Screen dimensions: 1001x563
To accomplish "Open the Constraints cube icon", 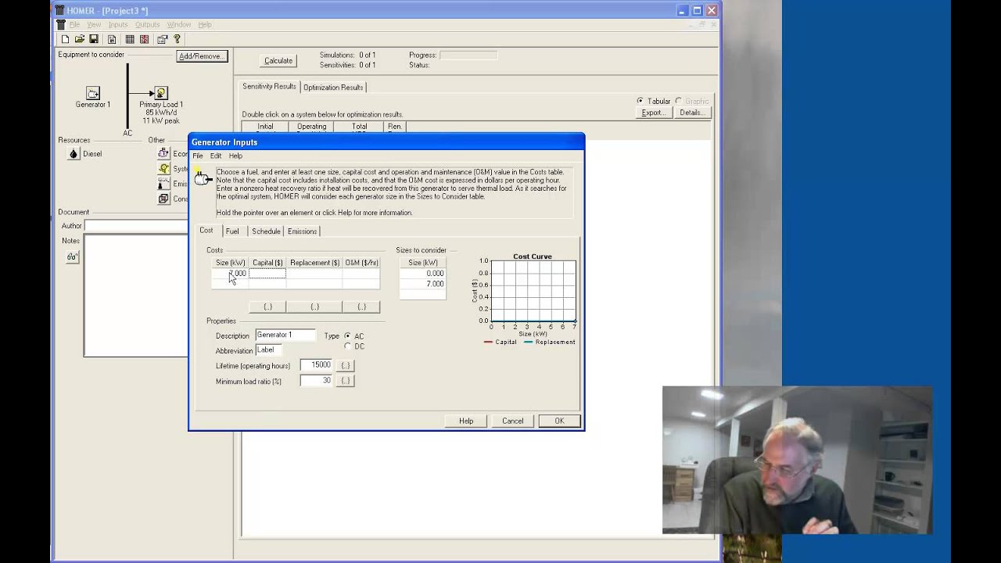I will (x=163, y=199).
